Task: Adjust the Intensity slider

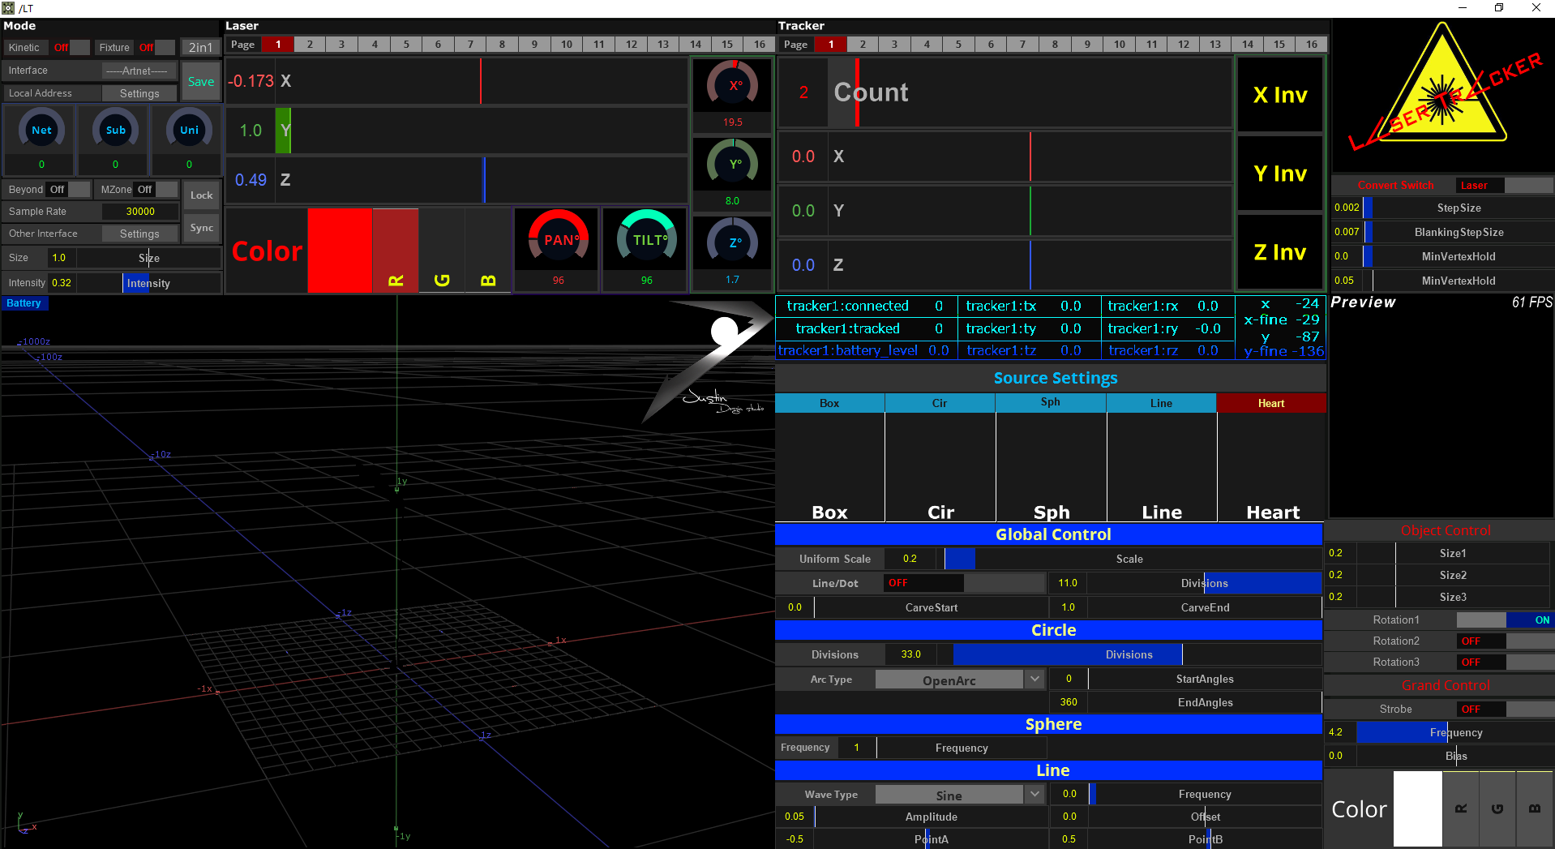Action: [148, 283]
